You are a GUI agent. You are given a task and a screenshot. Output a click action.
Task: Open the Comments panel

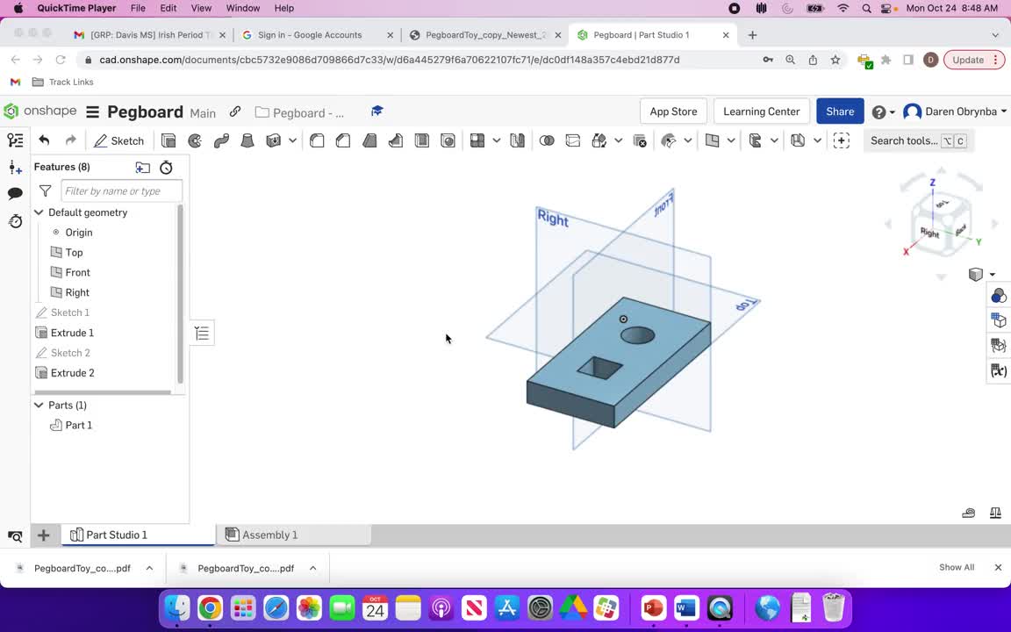(x=15, y=193)
